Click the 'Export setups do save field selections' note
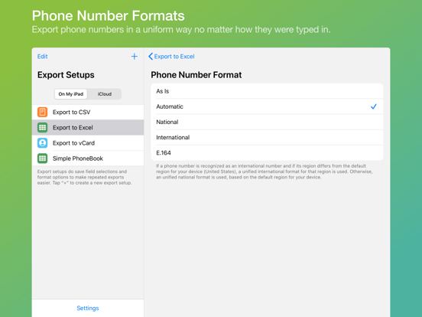 click(x=85, y=177)
